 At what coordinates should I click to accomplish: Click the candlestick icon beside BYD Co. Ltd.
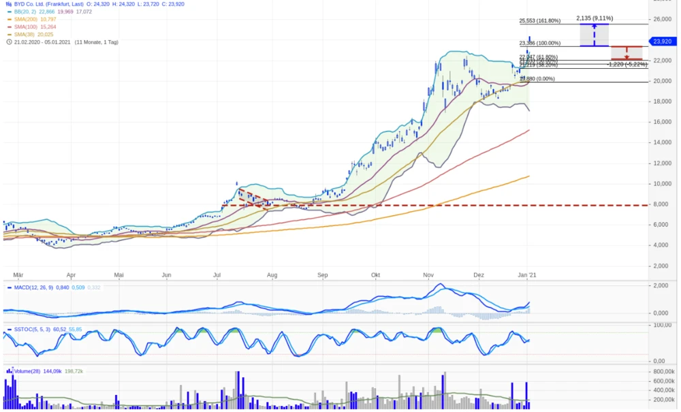tap(9, 4)
